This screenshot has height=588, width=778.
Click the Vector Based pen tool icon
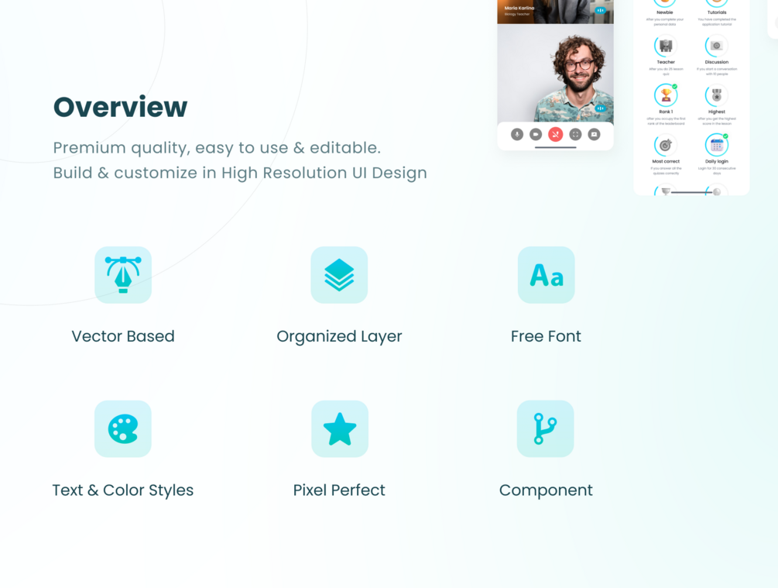pos(123,274)
